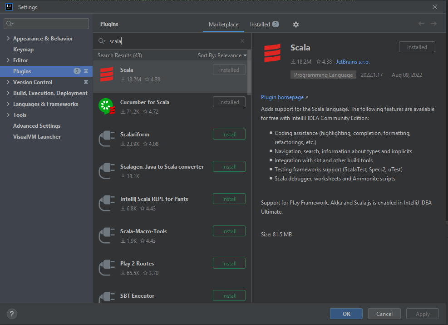The width and height of the screenshot is (448, 325).
Task: Click the large Scala logo in details pane
Action: [x=272, y=53]
